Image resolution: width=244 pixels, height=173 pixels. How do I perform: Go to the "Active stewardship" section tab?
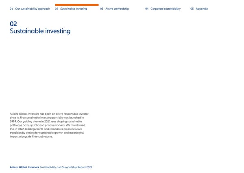pyautogui.click(x=117, y=9)
